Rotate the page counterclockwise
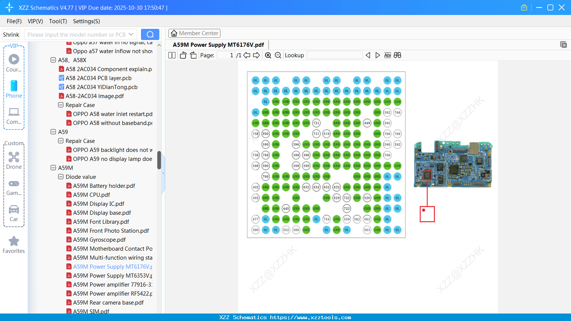The height and width of the screenshot is (321, 571). click(x=183, y=55)
